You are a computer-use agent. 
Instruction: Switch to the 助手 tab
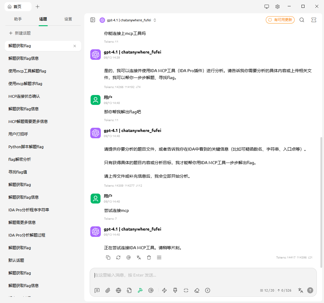(18, 19)
